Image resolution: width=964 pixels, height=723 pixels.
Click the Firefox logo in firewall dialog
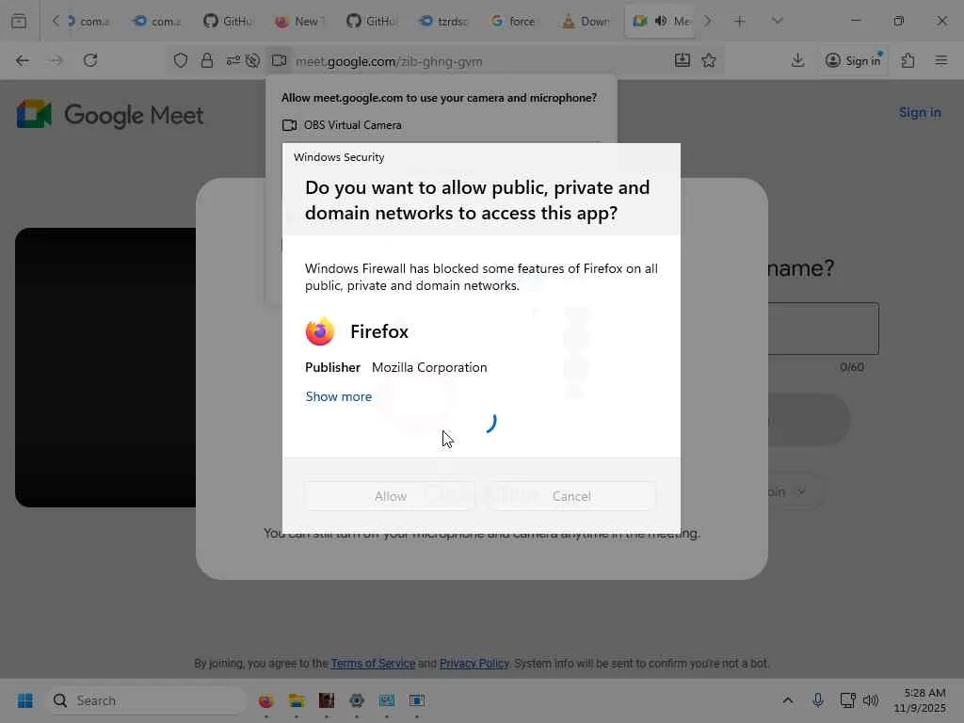(x=320, y=332)
